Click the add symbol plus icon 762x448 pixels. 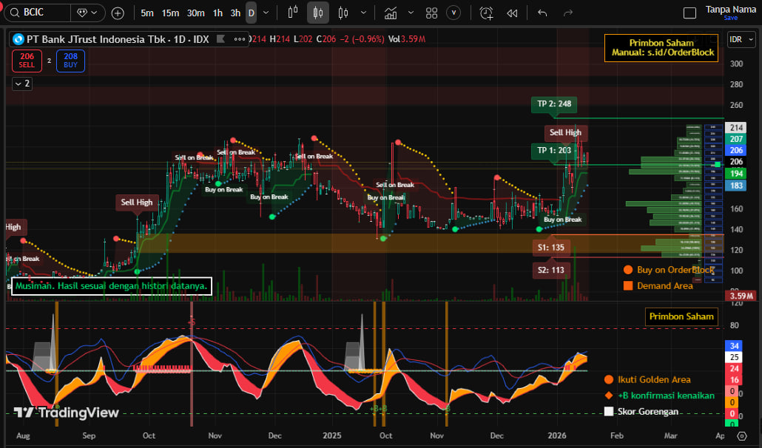[x=118, y=13]
